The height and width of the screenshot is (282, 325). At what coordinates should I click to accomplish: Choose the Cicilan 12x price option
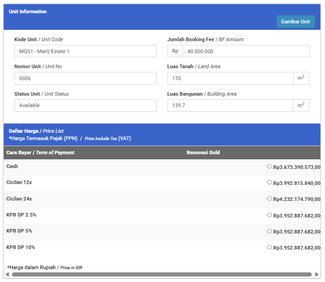[x=270, y=182]
